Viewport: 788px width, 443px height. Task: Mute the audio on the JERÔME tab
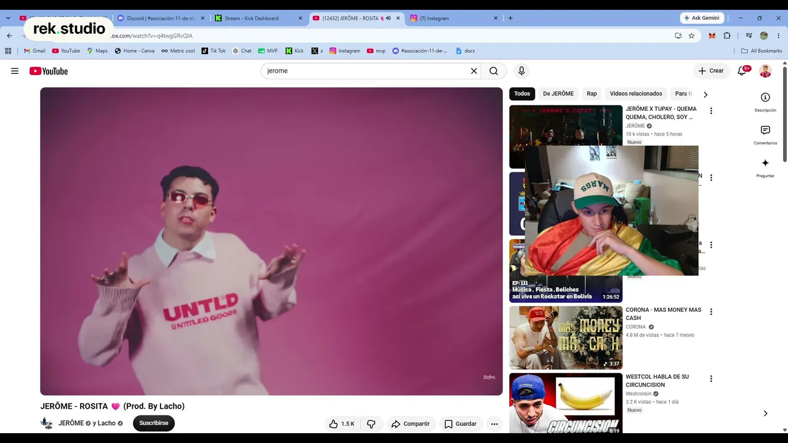[388, 18]
